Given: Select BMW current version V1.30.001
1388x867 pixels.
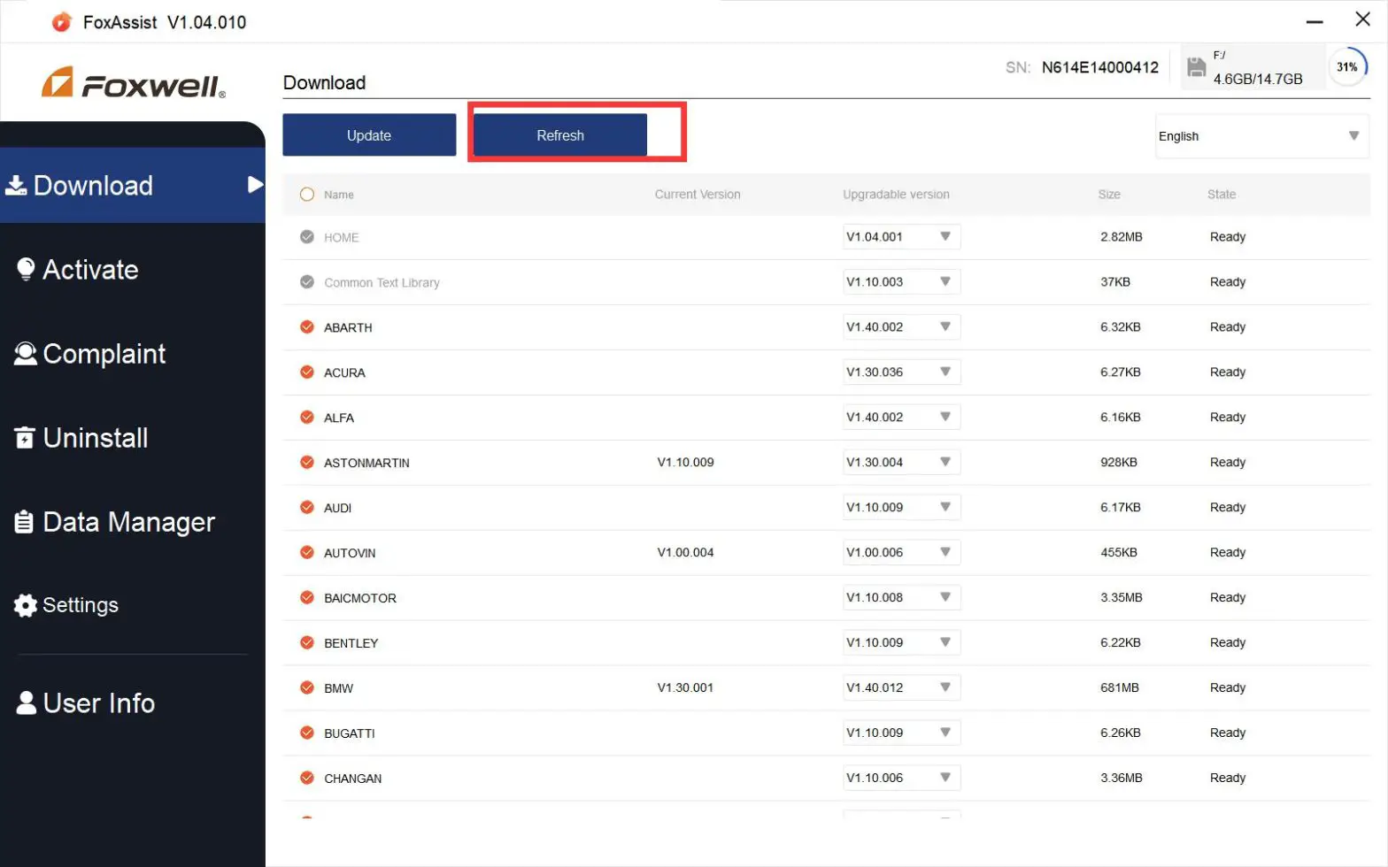Looking at the screenshot, I should pyautogui.click(x=685, y=687).
